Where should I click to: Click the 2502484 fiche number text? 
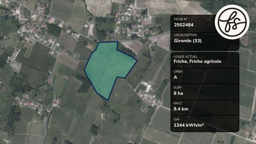click(184, 25)
